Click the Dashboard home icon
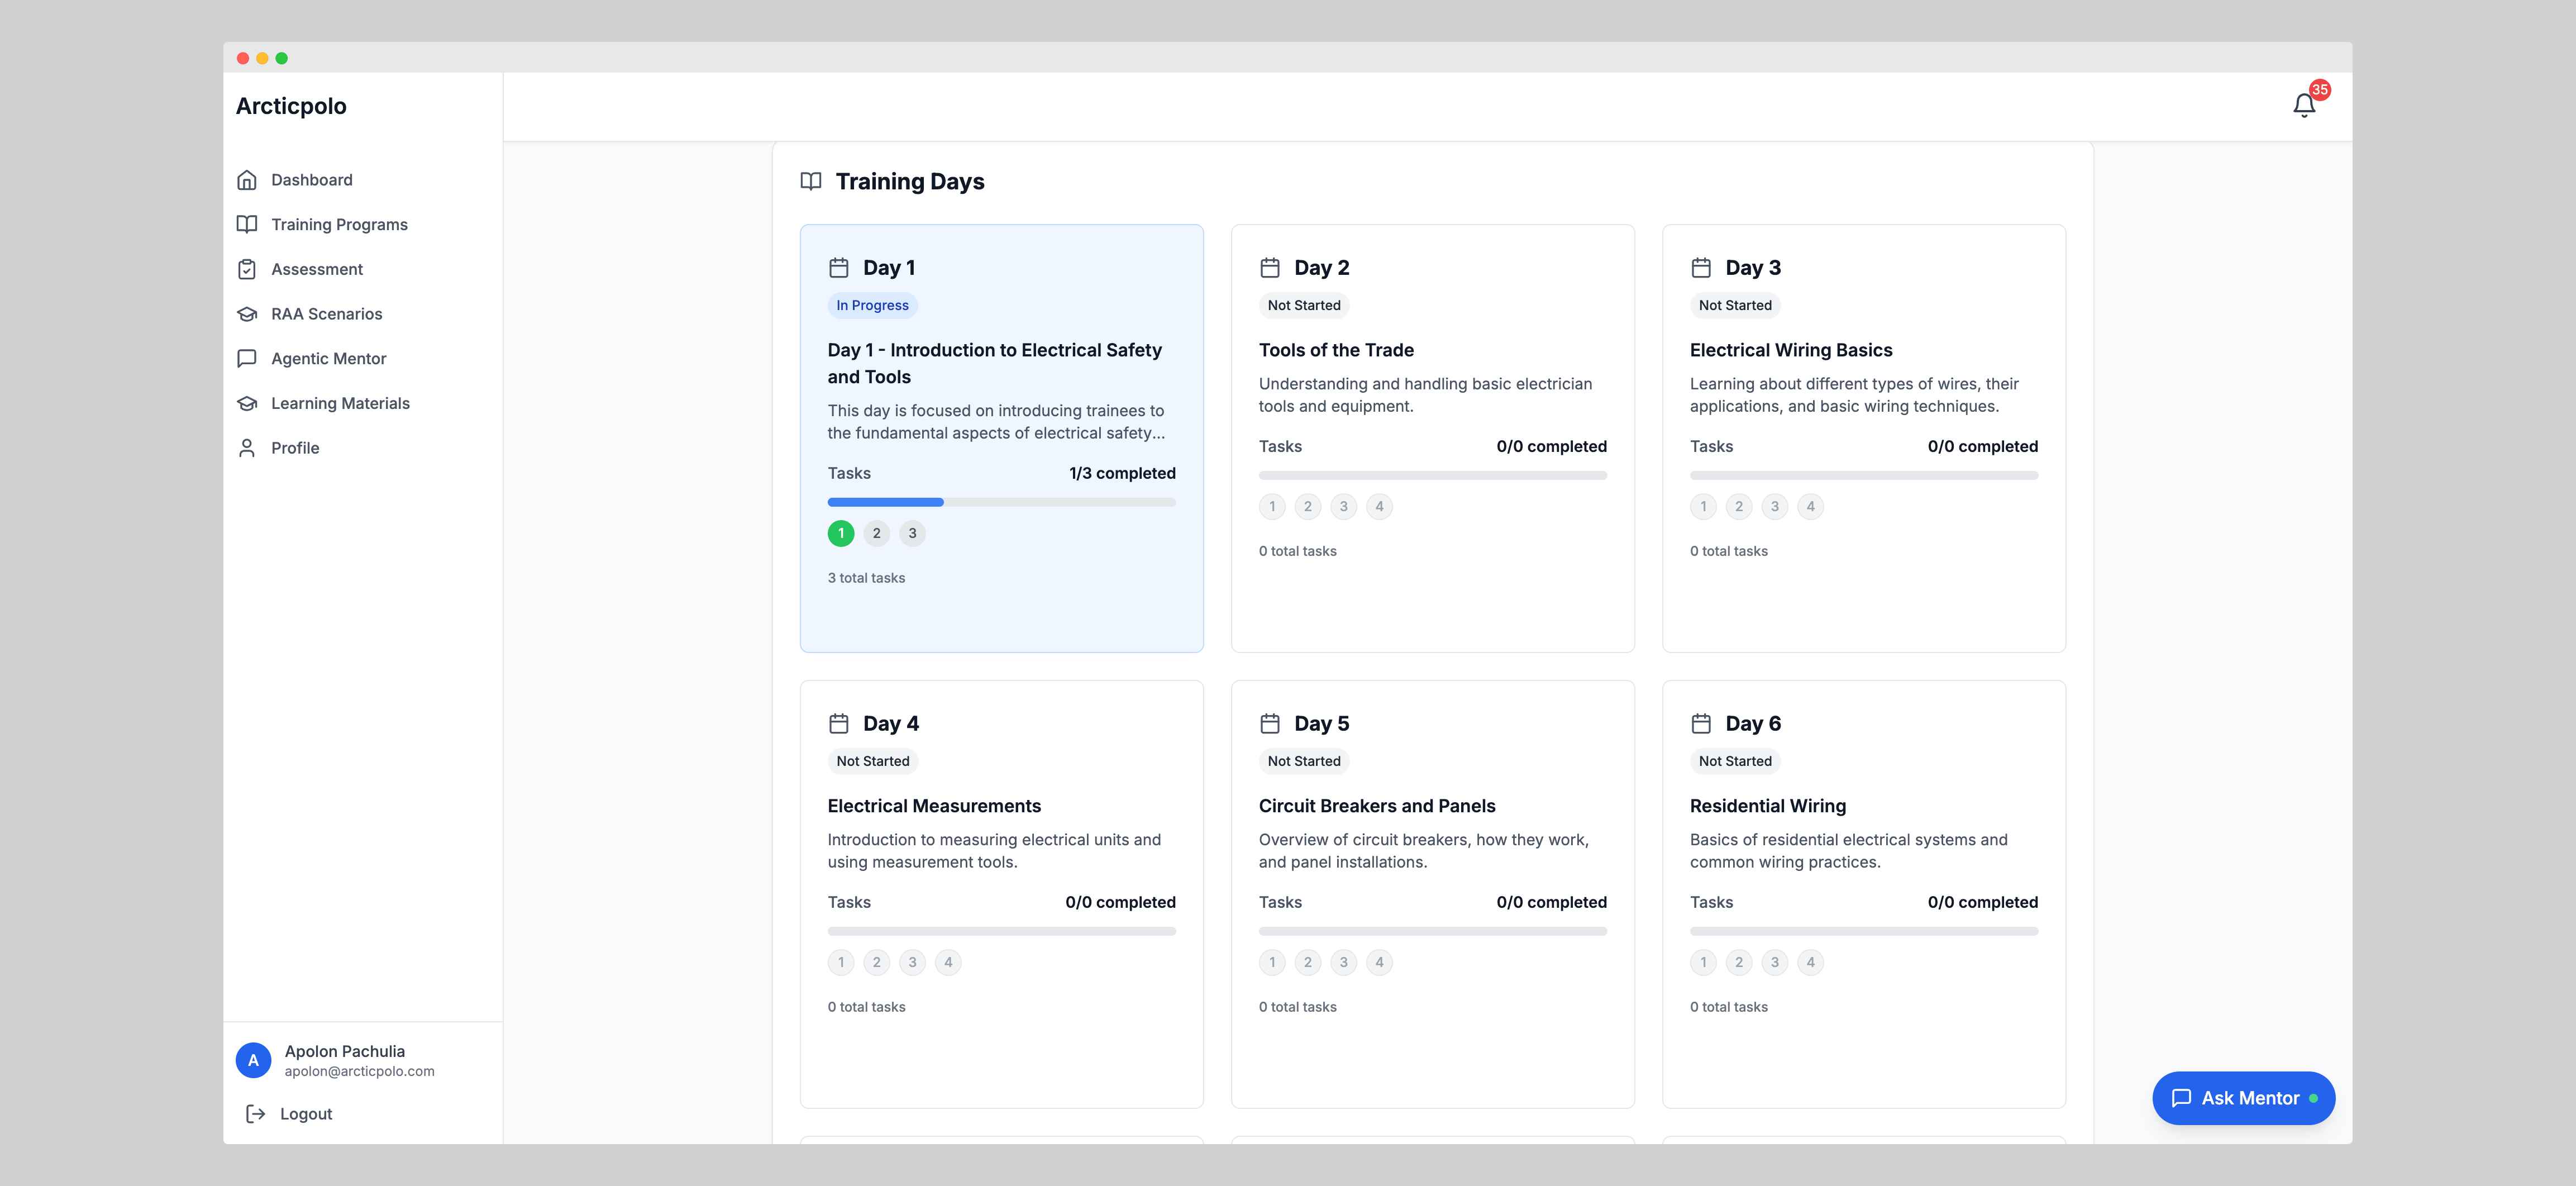 pyautogui.click(x=247, y=180)
